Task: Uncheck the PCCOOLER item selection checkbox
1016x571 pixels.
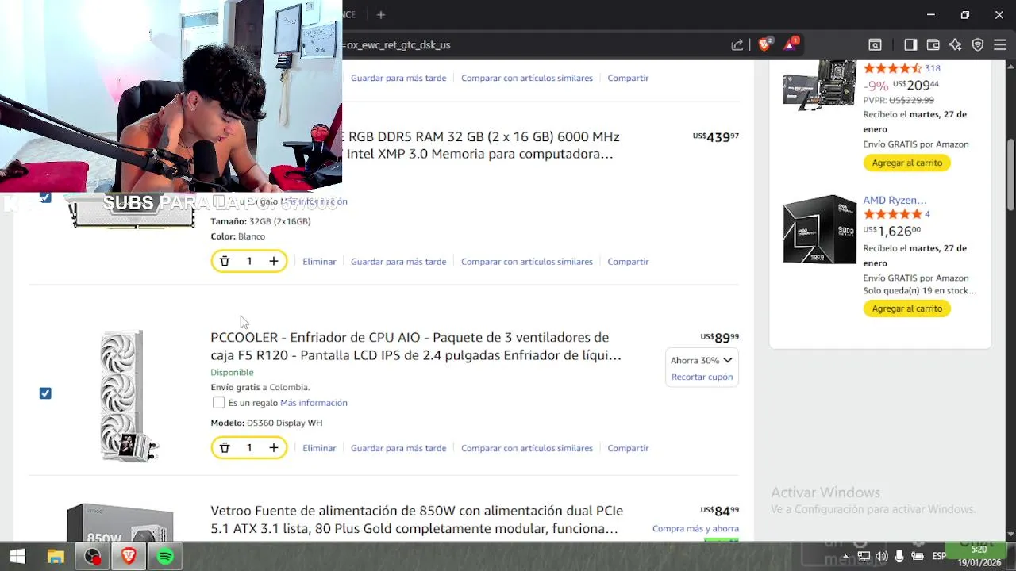Action: 45,393
